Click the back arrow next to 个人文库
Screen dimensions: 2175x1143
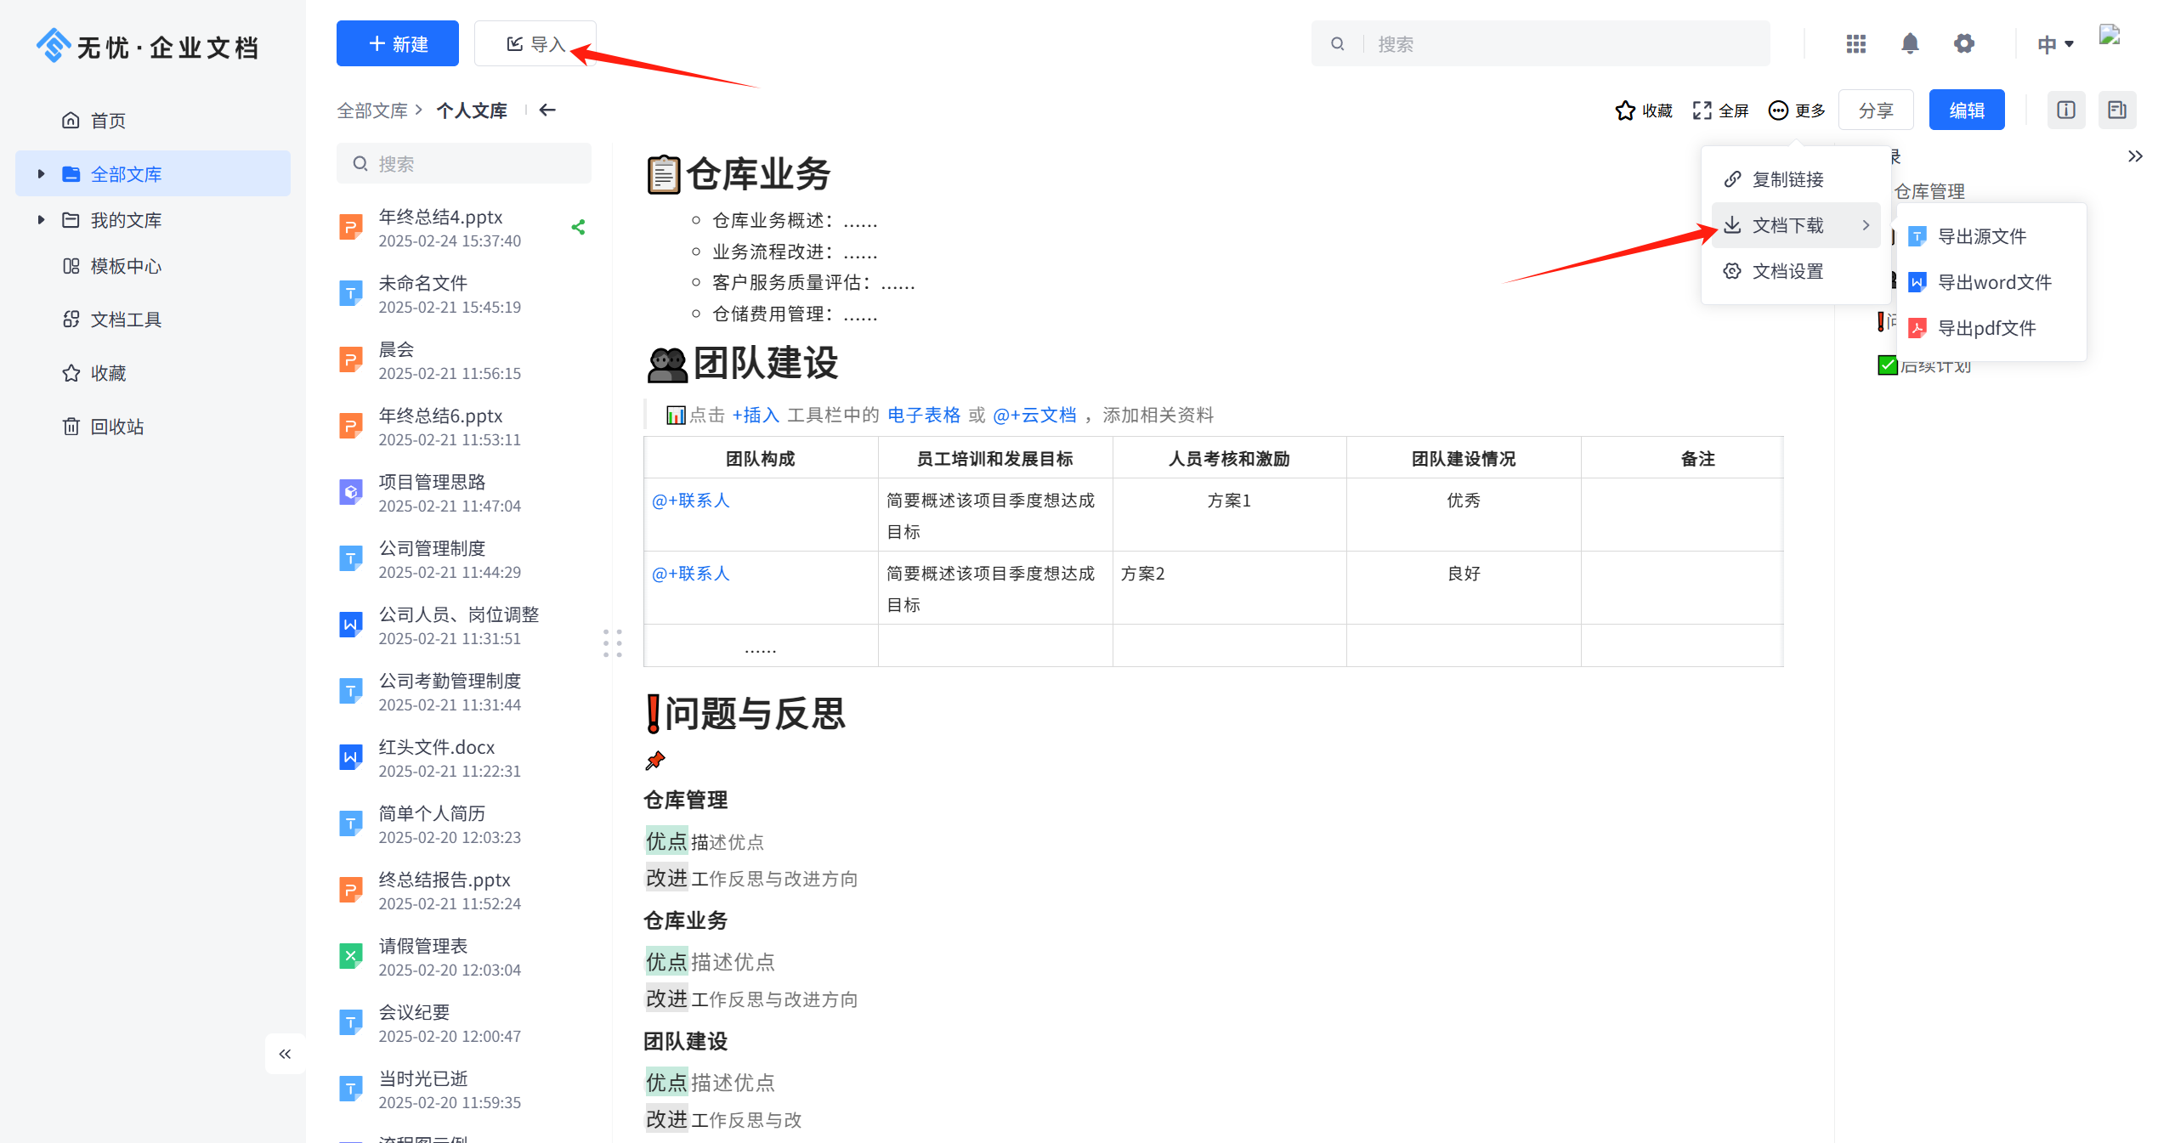547,110
